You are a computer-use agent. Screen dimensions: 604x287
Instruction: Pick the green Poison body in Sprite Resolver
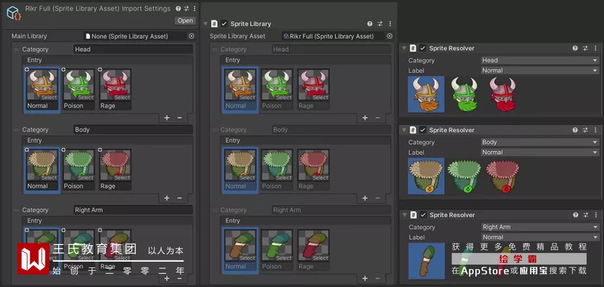coord(464,176)
